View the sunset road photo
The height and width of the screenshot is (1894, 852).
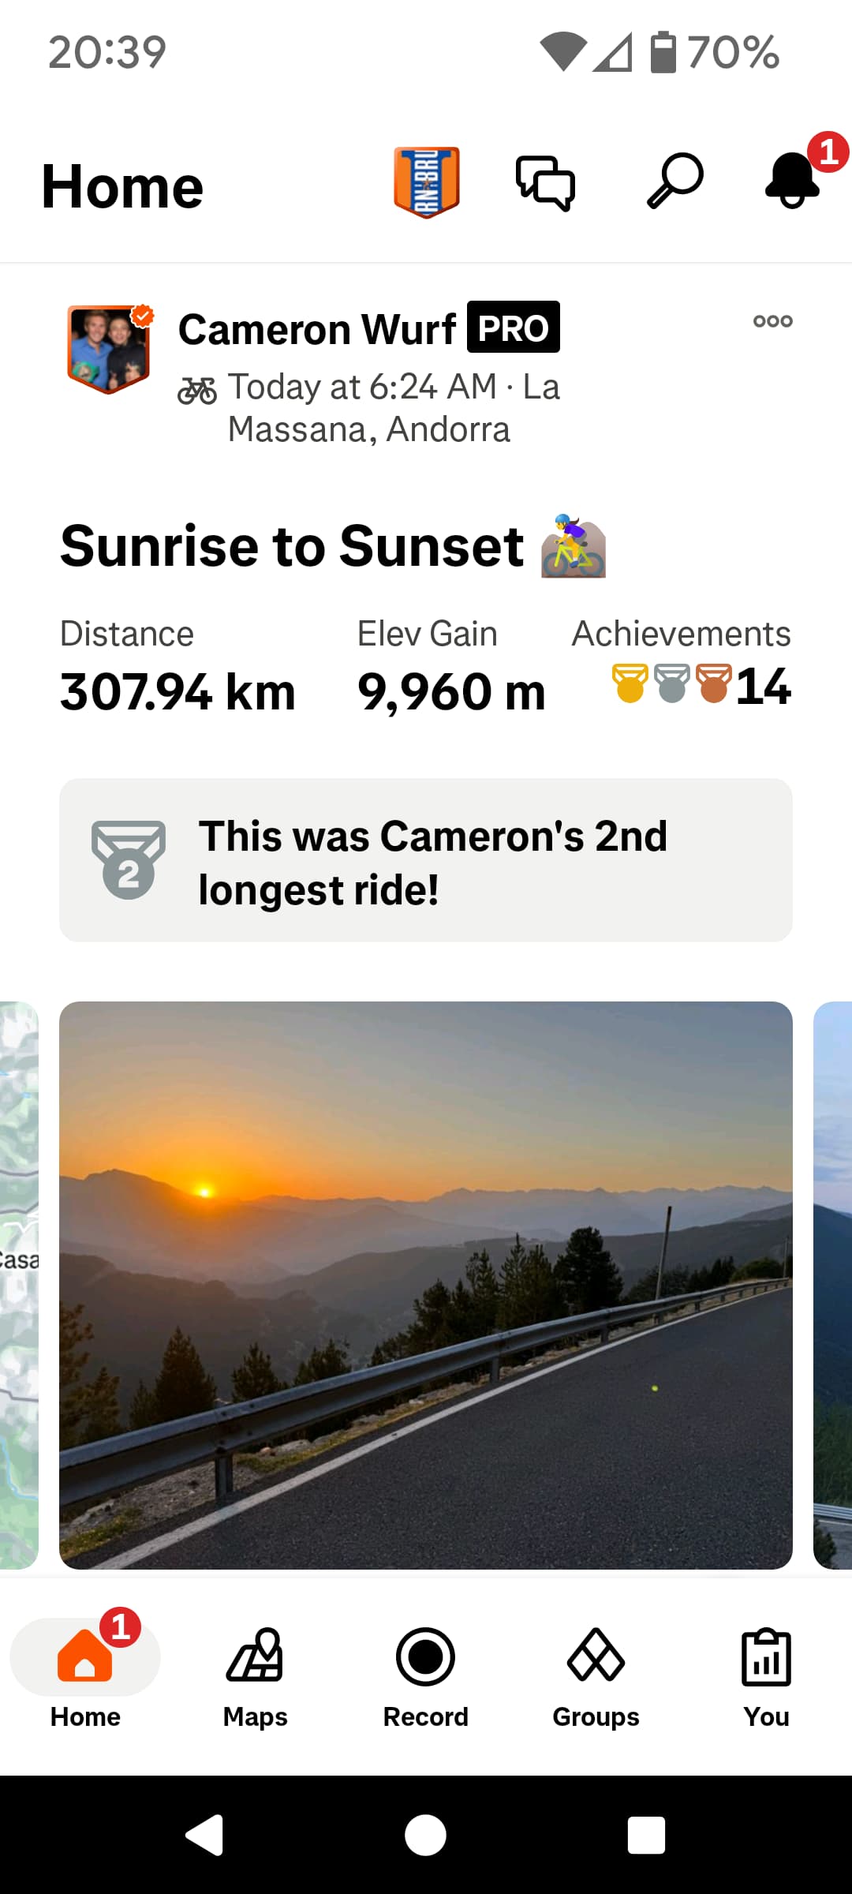point(426,1285)
